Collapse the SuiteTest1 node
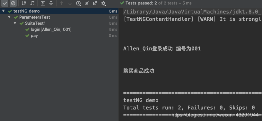 coord(15,23)
